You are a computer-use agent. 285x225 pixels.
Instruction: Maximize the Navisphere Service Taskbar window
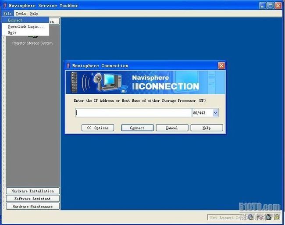(x=270, y=5)
